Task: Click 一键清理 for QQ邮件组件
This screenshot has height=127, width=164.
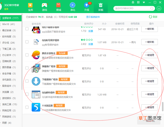Action: [149, 94]
